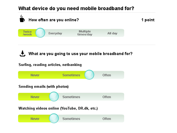Click the '1 point' score label
The width and height of the screenshot is (177, 133).
[x=148, y=20]
